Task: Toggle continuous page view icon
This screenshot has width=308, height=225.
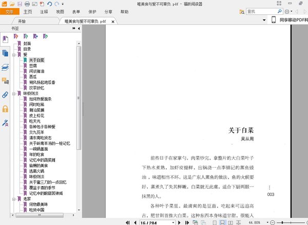Action: 222,222
